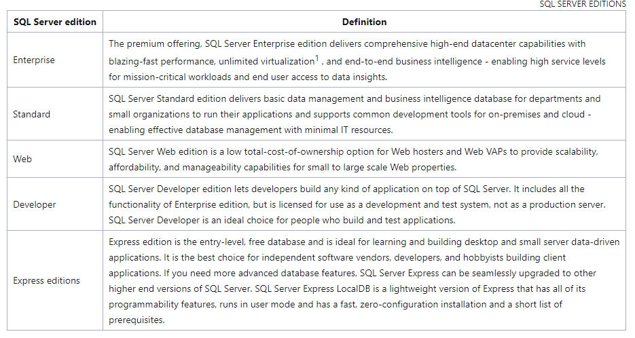
Task: Click the 'Definition' column header
Action: click(364, 22)
